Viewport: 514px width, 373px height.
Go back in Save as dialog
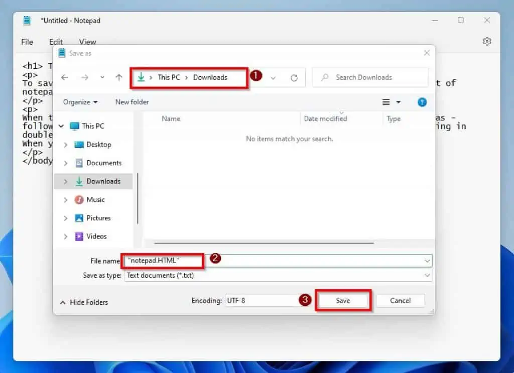point(65,78)
